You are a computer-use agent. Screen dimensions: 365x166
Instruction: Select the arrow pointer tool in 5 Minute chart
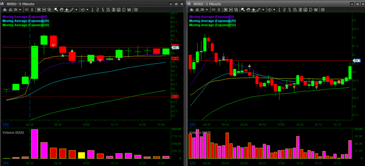pos(56,10)
